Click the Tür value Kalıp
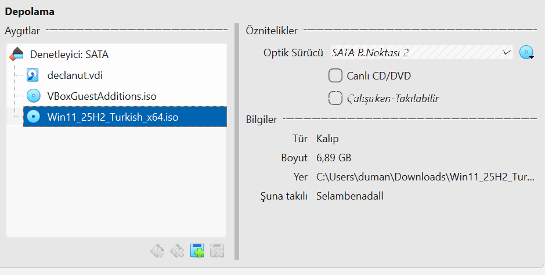Screen dimensions: 545x275 click(327, 139)
